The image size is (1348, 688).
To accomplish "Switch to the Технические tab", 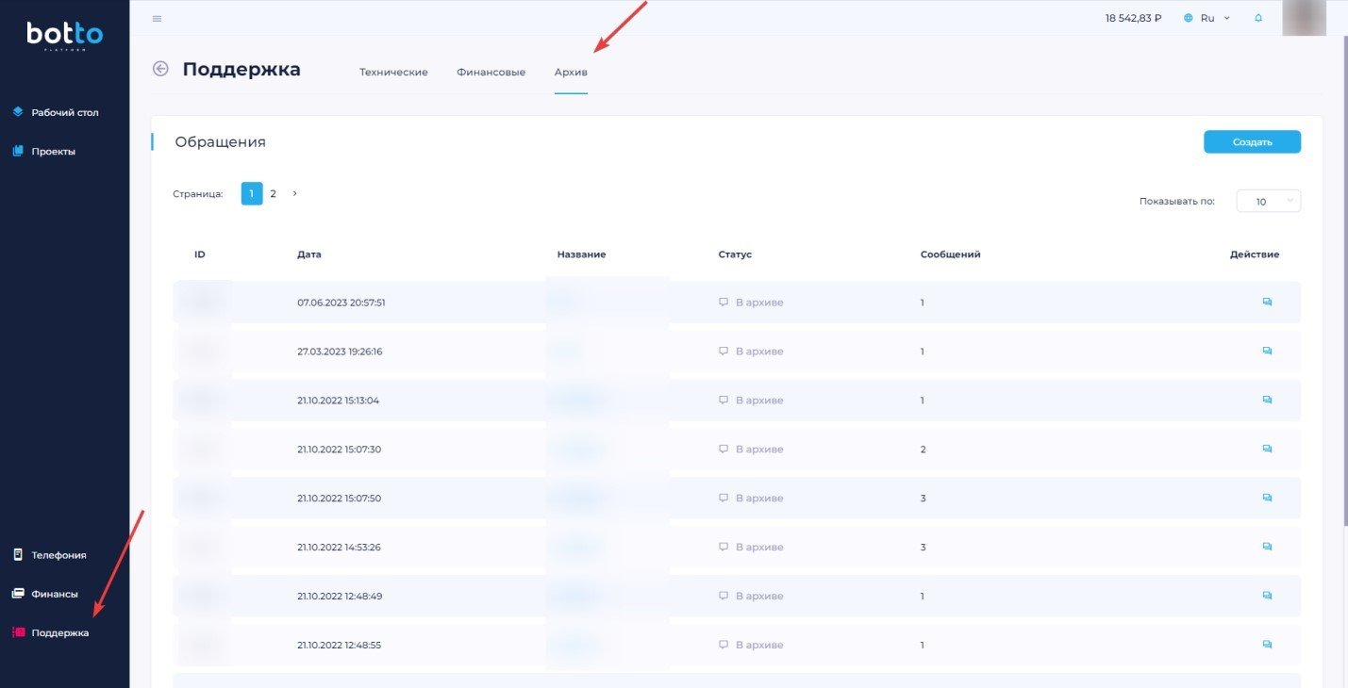I will [393, 73].
